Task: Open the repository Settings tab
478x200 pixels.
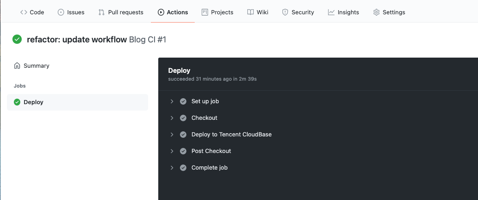Action: tap(389, 12)
